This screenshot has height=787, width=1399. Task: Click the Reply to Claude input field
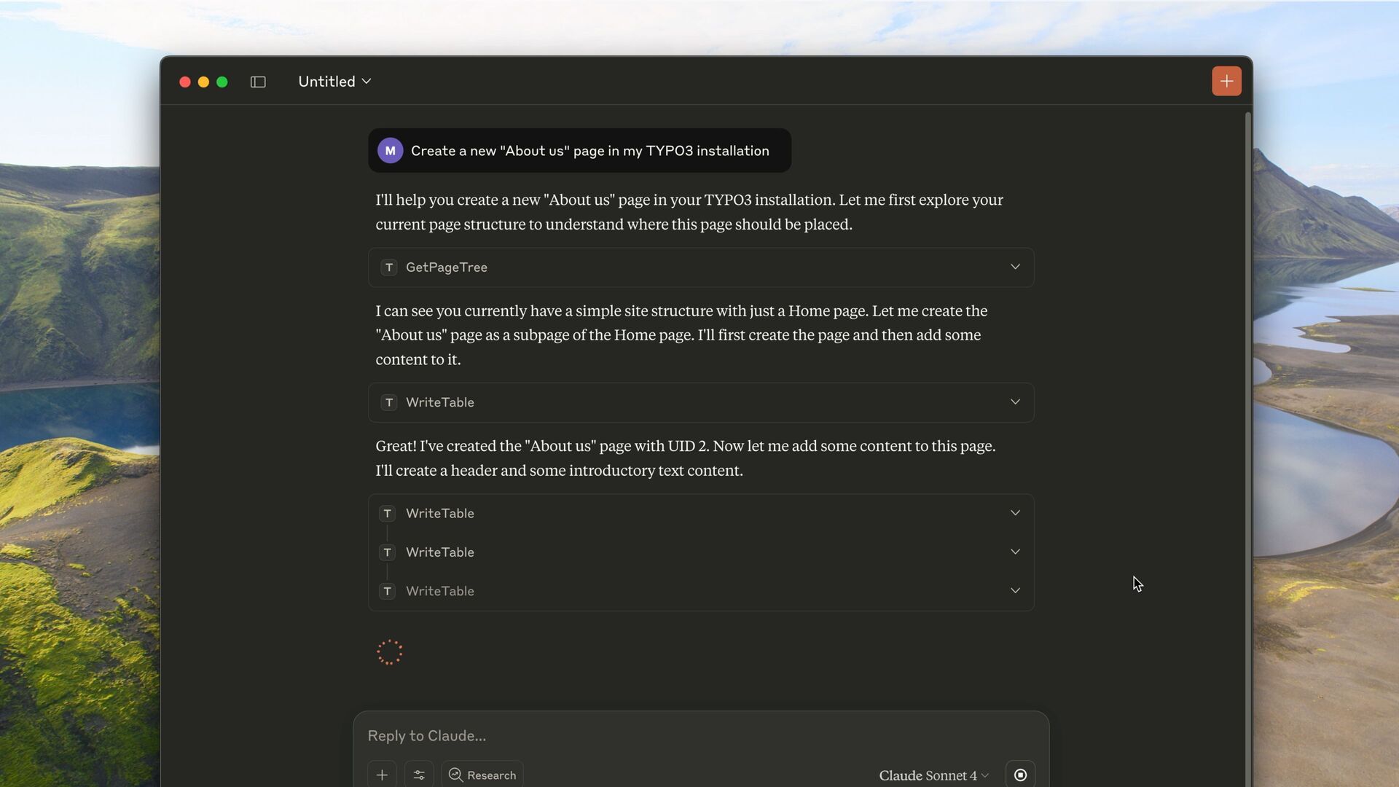(x=699, y=736)
